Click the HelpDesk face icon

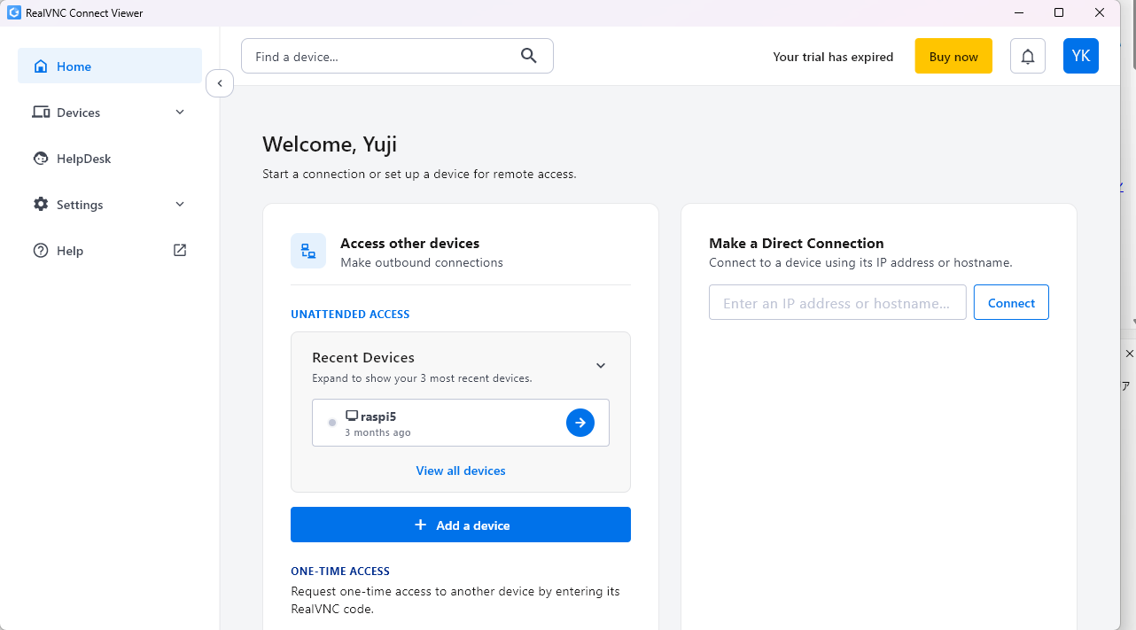pyautogui.click(x=41, y=159)
